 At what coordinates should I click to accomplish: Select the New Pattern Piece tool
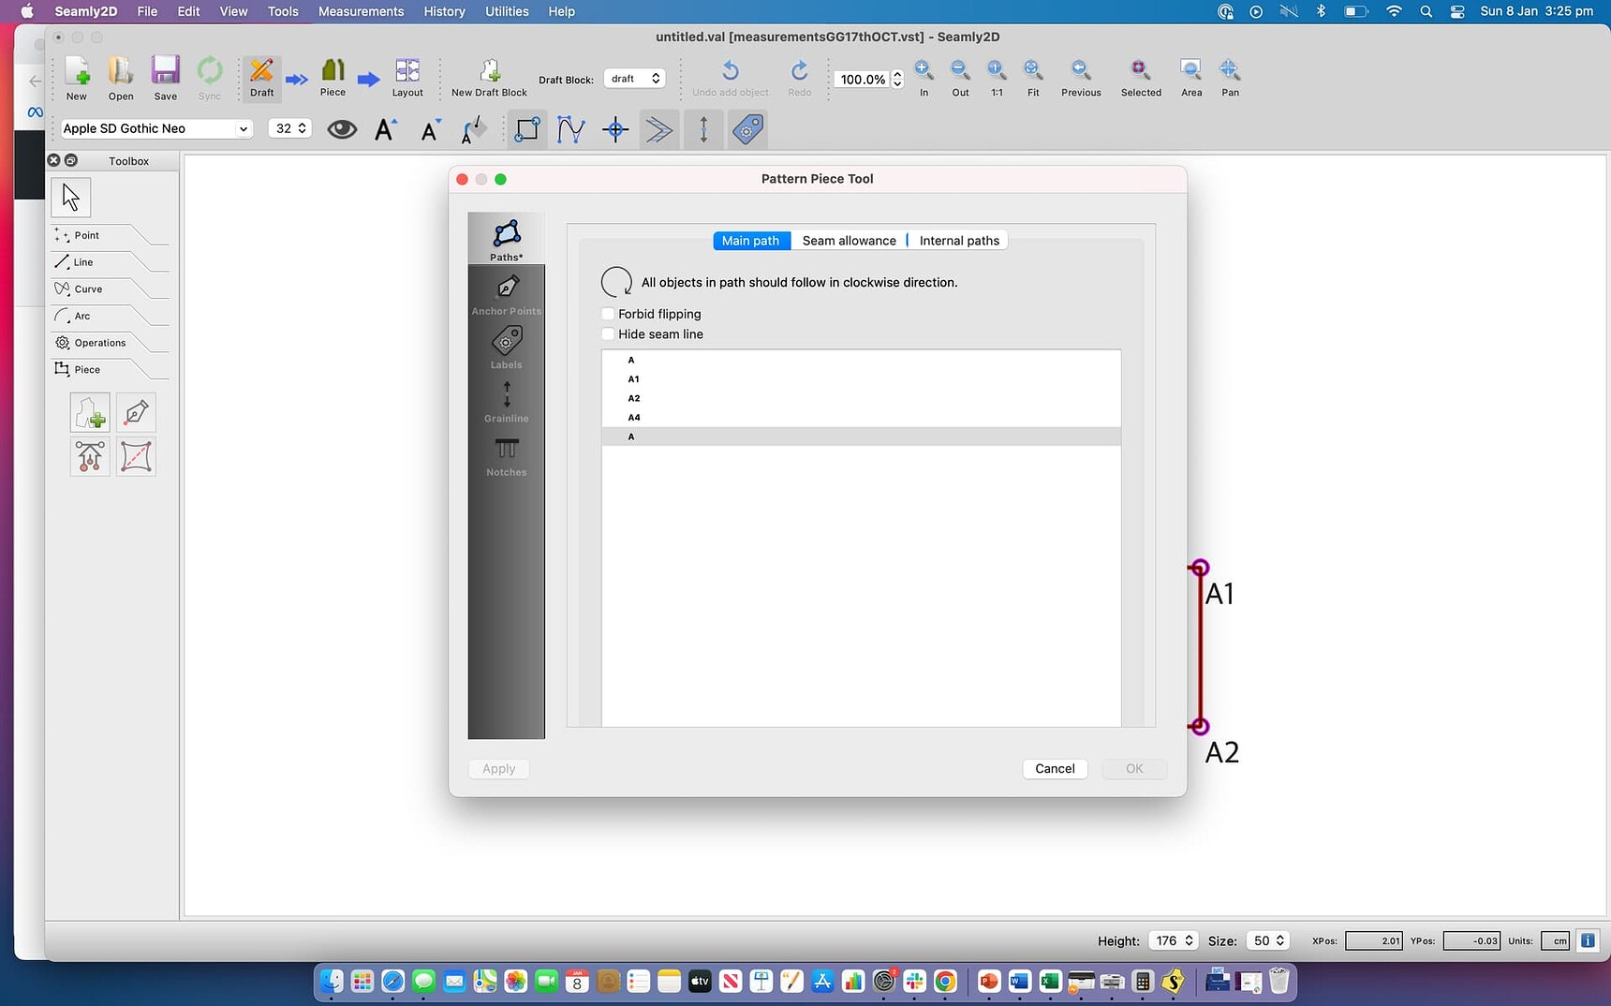coord(89,412)
